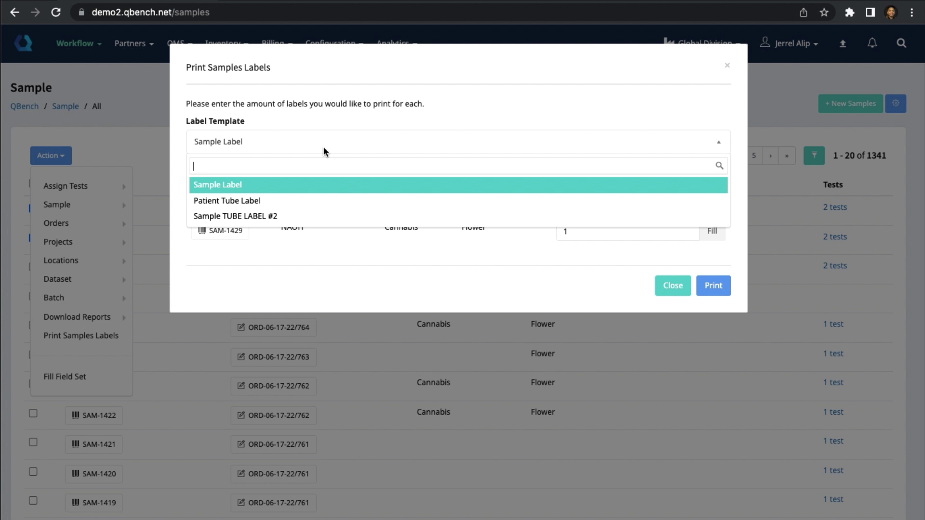The height and width of the screenshot is (520, 925).
Task: Select Patient Tube Label from dropdown
Action: pyautogui.click(x=227, y=200)
